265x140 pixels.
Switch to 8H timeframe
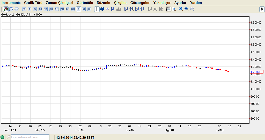coord(73,9)
